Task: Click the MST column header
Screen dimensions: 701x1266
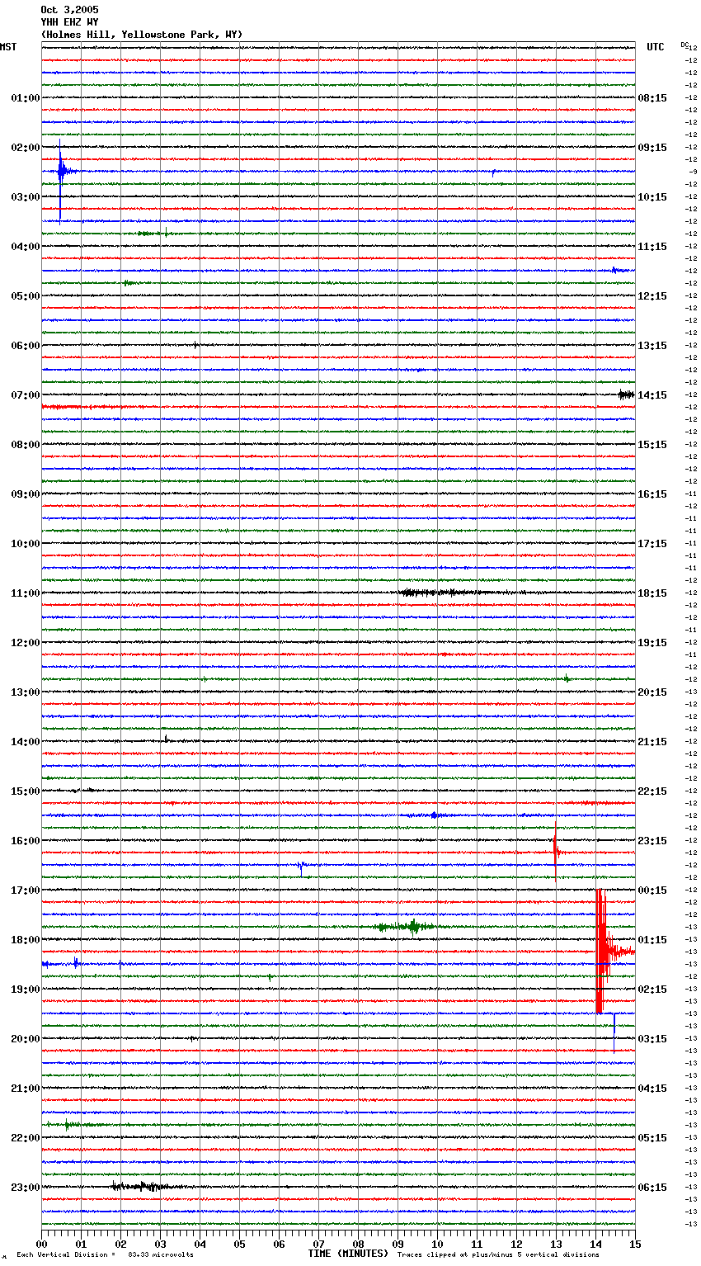Action: [x=8, y=47]
